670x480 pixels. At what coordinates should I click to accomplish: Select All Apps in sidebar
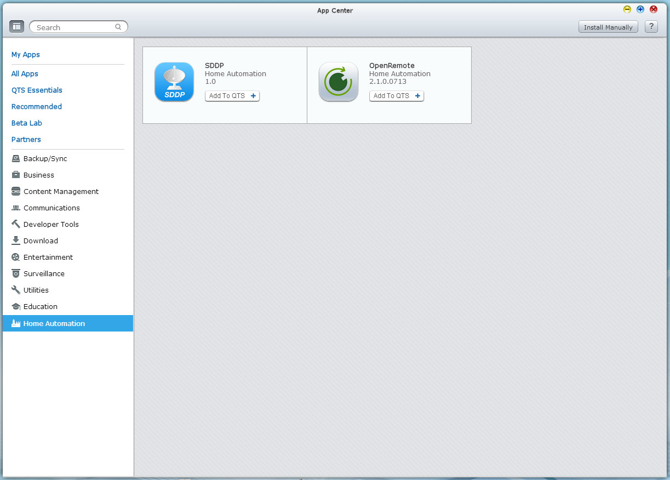click(x=25, y=73)
